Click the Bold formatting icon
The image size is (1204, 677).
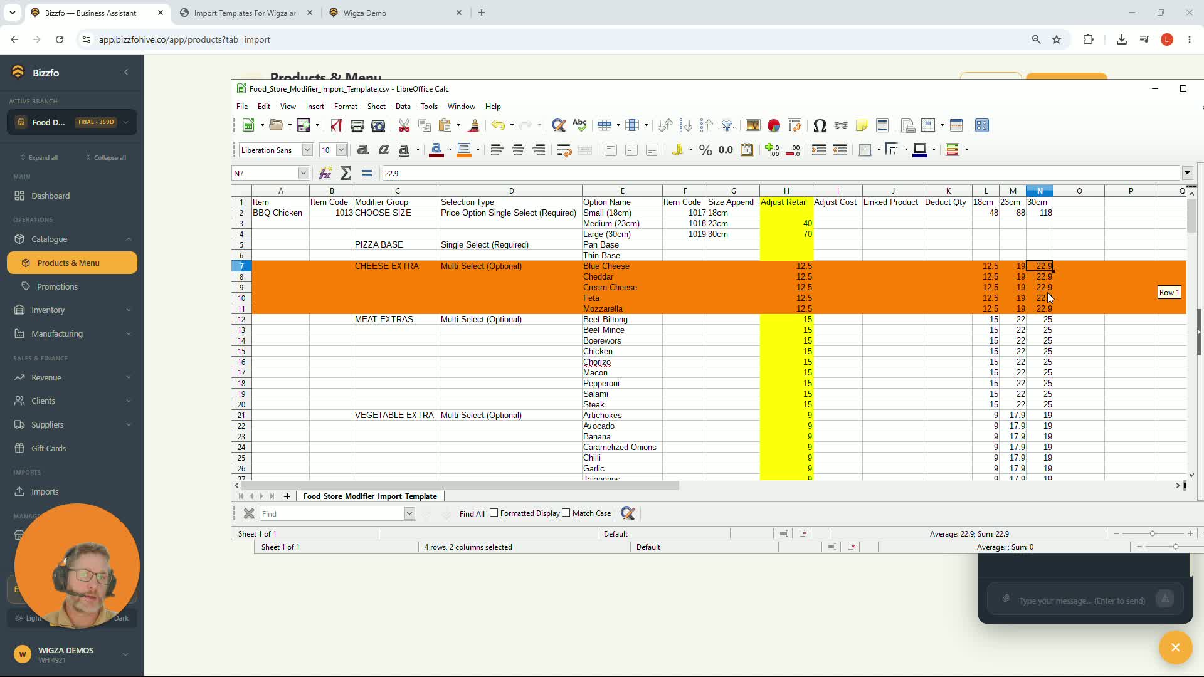click(x=362, y=150)
